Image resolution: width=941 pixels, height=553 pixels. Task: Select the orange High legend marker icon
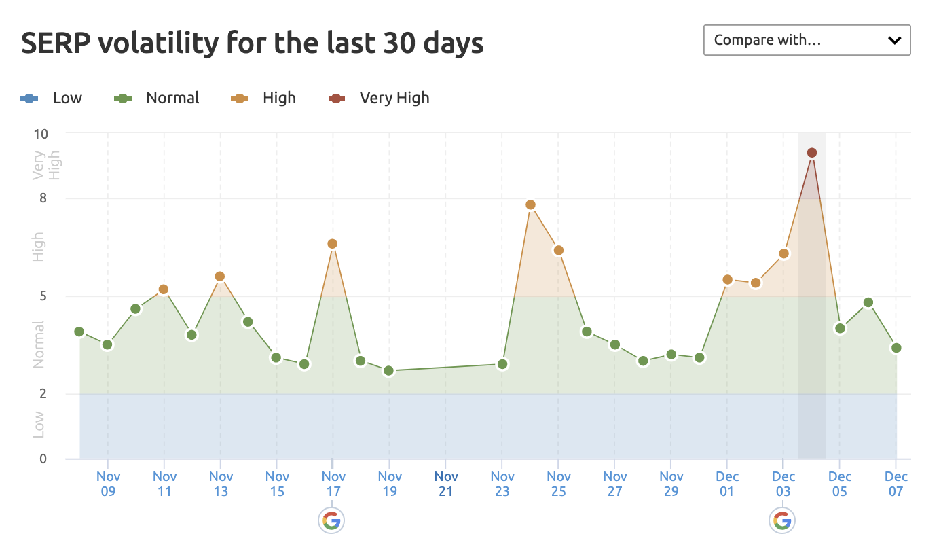(240, 98)
